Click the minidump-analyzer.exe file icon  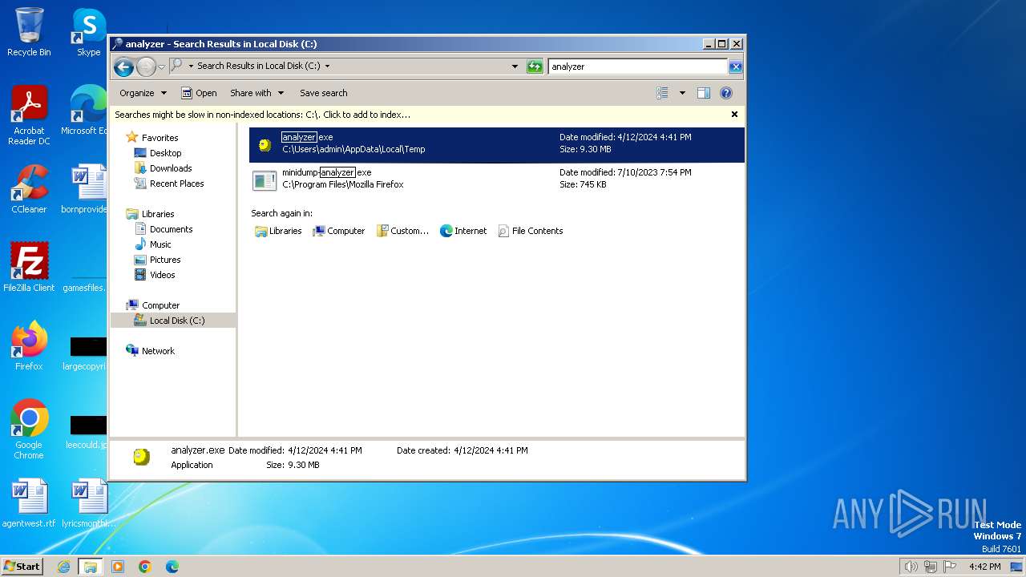point(265,180)
